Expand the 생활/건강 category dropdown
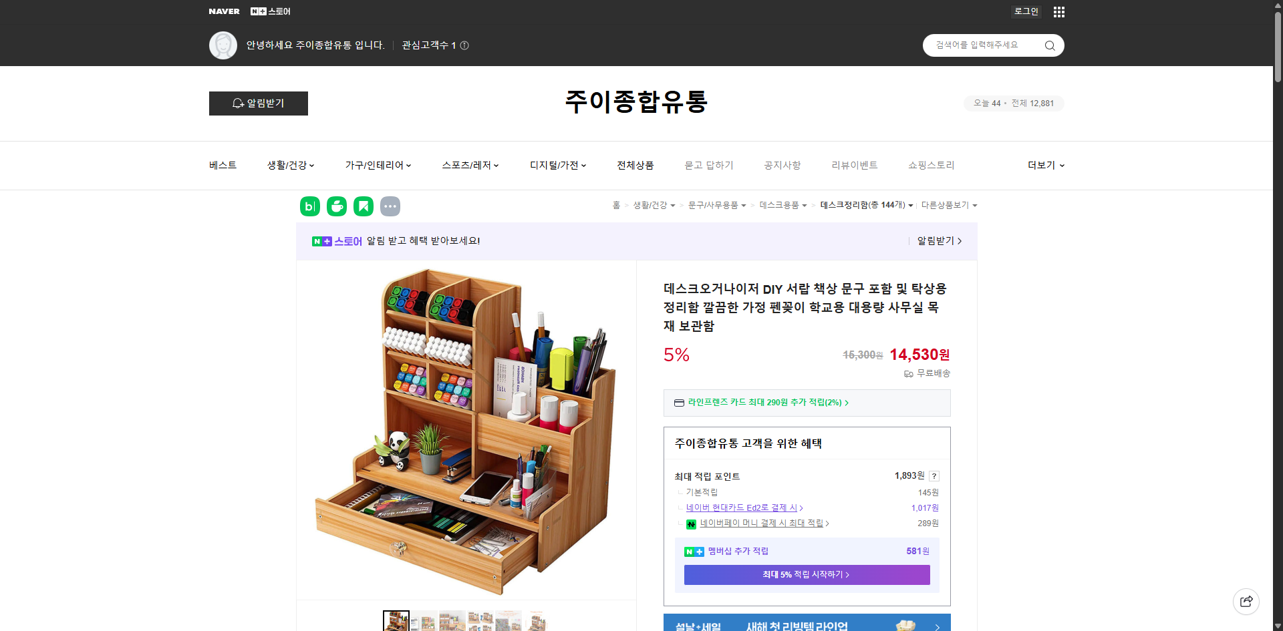Viewport: 1283px width, 631px height. [290, 165]
